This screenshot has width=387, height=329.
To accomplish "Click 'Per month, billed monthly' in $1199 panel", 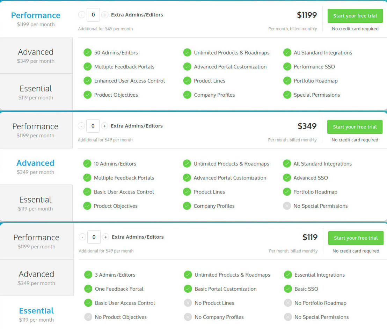I will point(293,29).
